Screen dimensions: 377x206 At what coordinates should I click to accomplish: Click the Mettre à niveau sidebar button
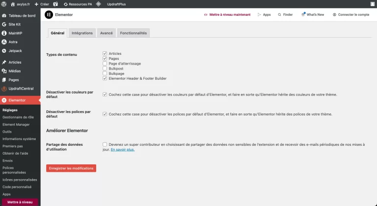pyautogui.click(x=20, y=202)
